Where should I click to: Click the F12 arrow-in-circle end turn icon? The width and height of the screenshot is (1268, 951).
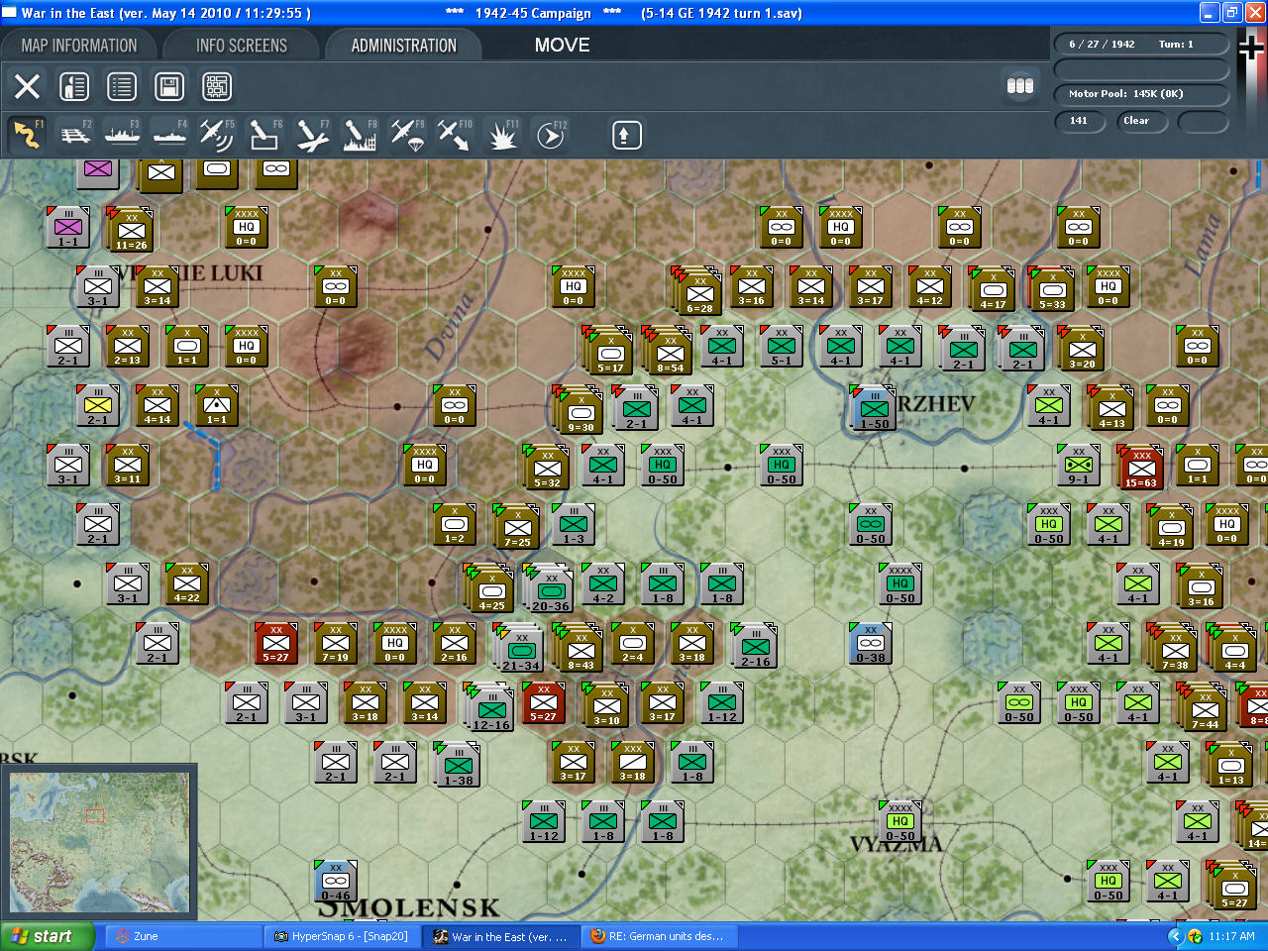tap(550, 135)
